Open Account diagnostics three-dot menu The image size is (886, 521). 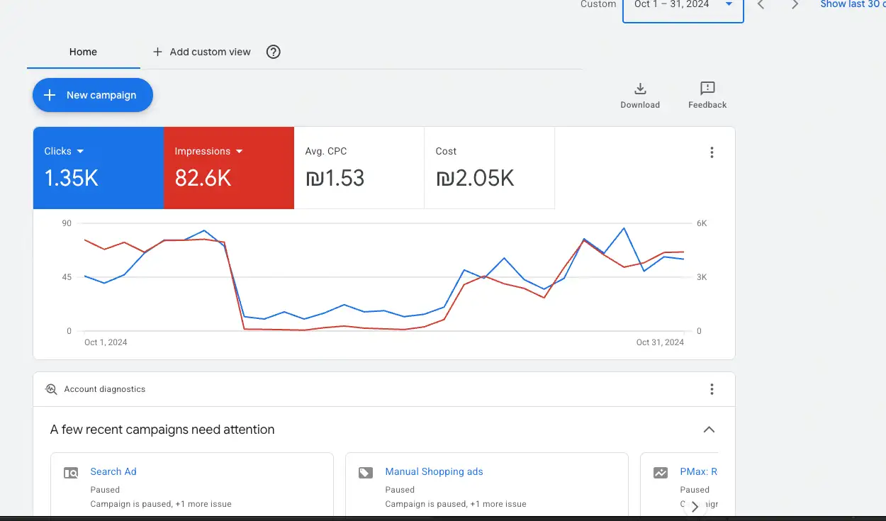[x=712, y=389]
